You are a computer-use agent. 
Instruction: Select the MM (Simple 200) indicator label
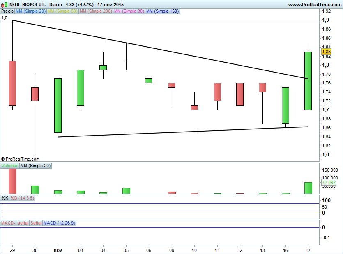pos(96,11)
